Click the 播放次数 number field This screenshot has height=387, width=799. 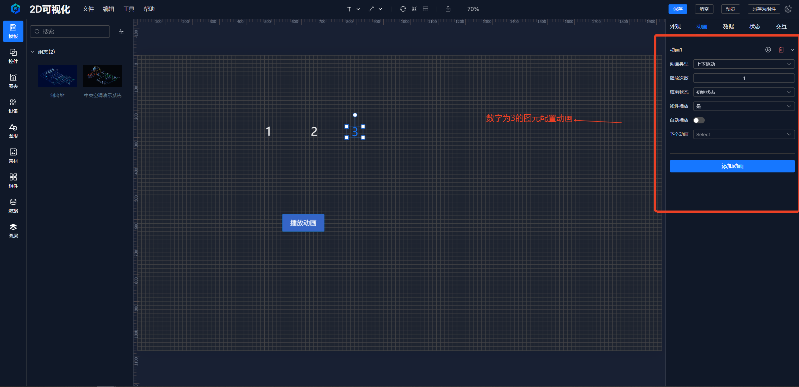coord(743,78)
